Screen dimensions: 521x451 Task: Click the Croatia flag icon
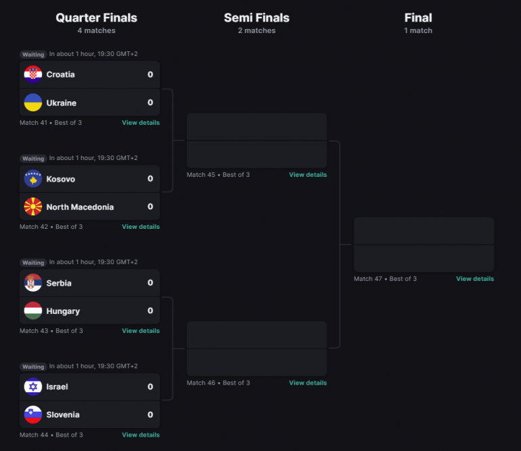point(33,75)
